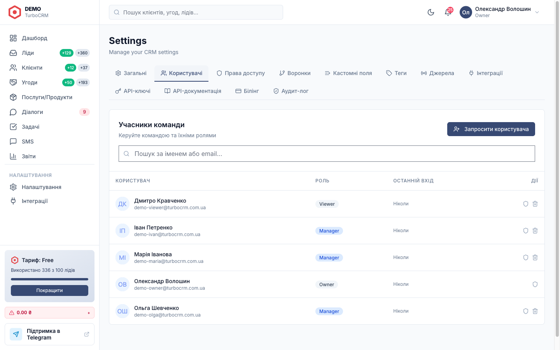Open Інтеграції in sidebar
The width and height of the screenshot is (560, 350).
point(49,201)
